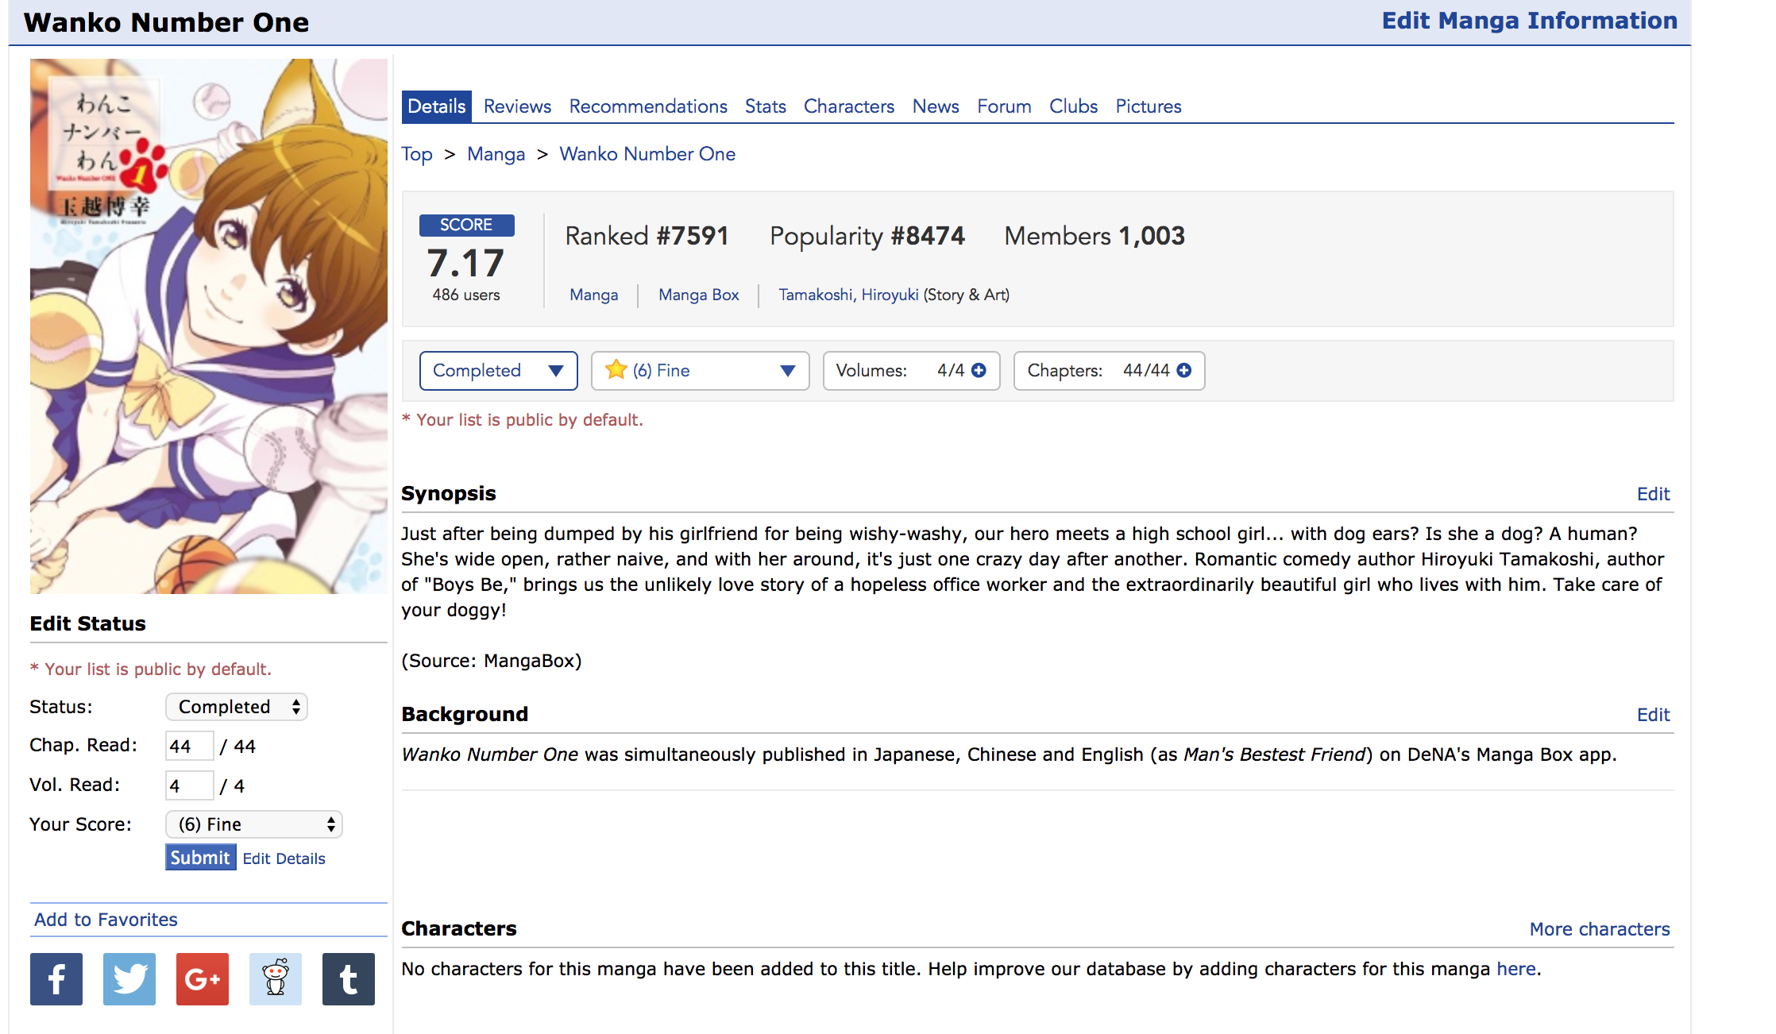The height and width of the screenshot is (1034, 1776).
Task: Click the Background heading
Action: coord(465,714)
